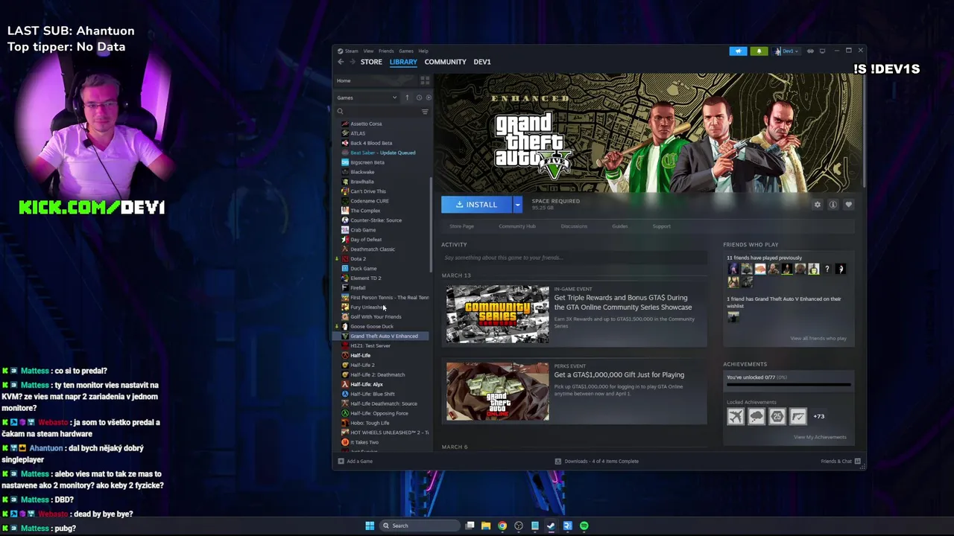Open the announcements megaphone icon

[x=738, y=51]
